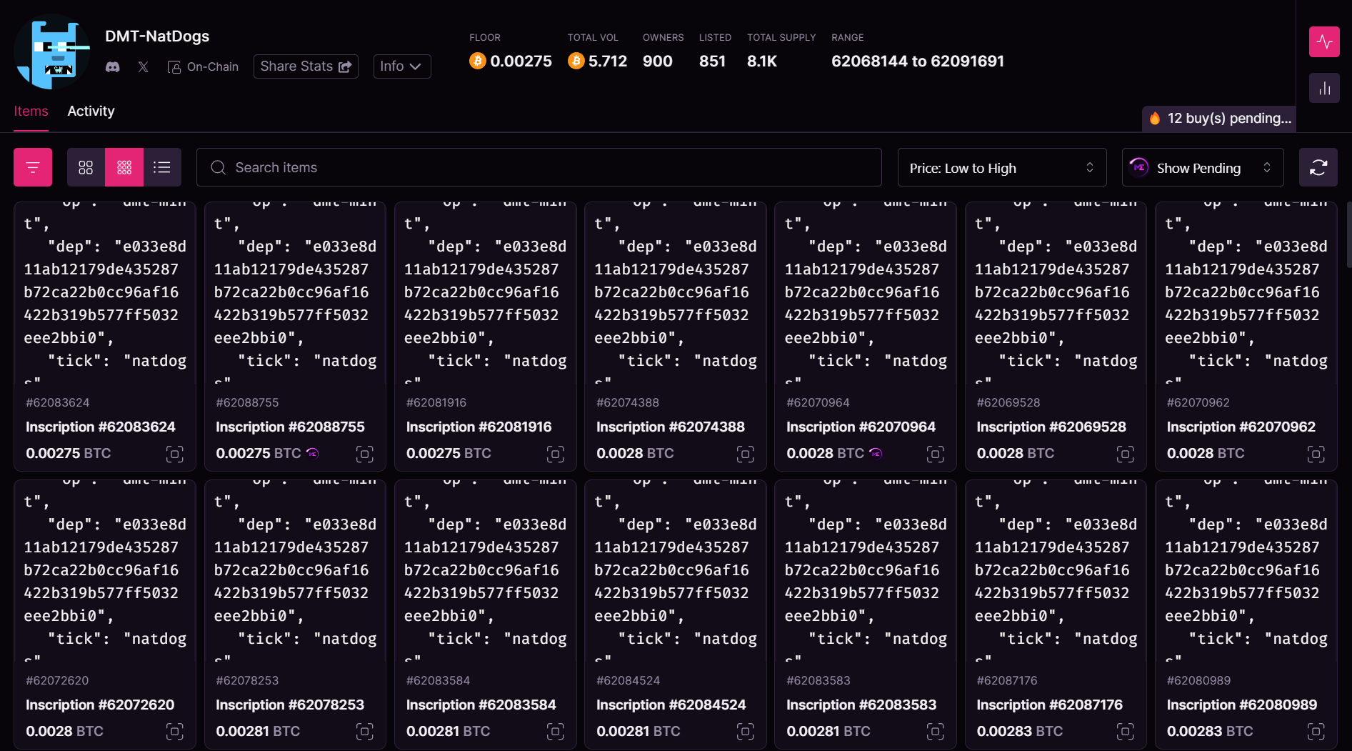Click the page's vertical scrollbar
1352x751 pixels.
click(1348, 236)
